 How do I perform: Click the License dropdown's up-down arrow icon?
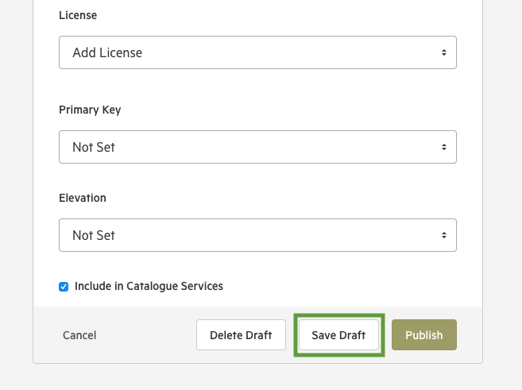(444, 52)
